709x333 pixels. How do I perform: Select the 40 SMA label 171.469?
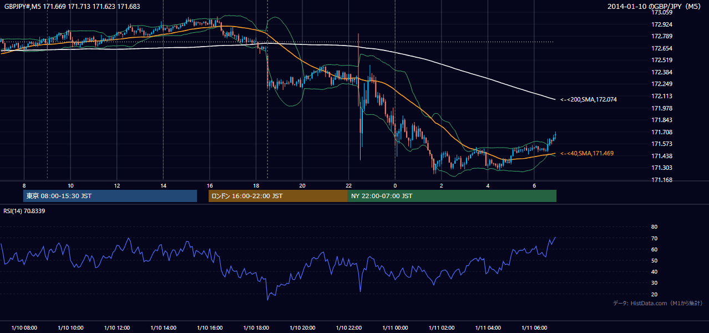click(587, 153)
